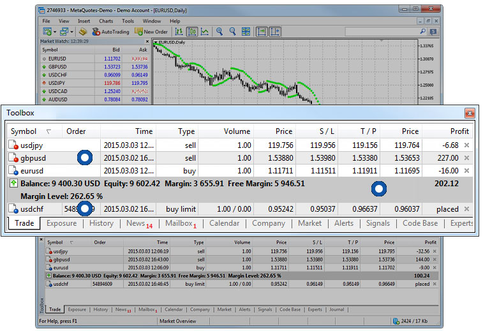The width and height of the screenshot is (483, 331).
Task: Close the usdjpy position with its x
Action: (x=466, y=145)
